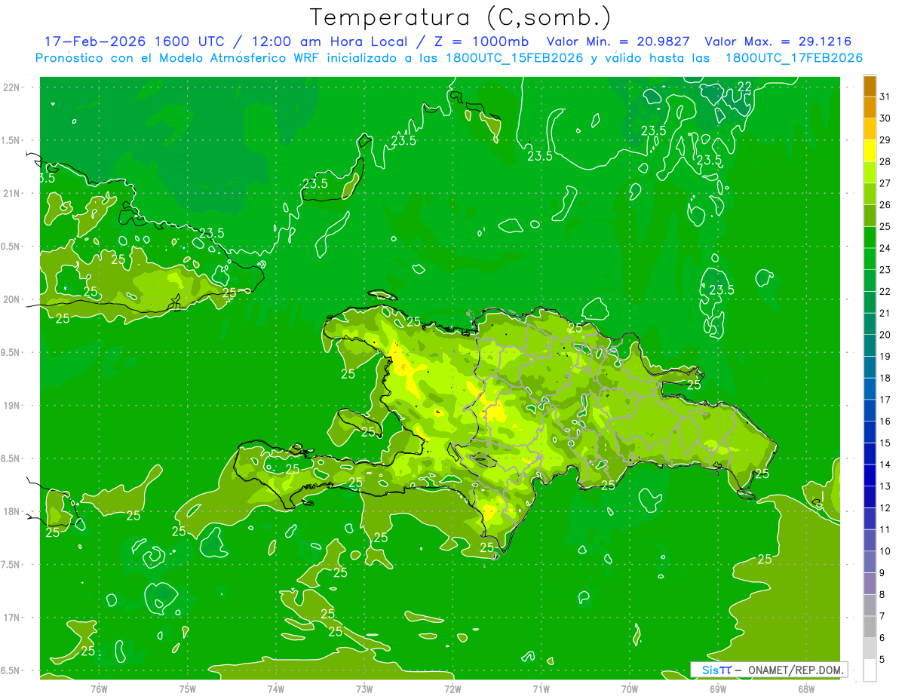Click the 76W longitude axis label
This screenshot has width=905, height=699.
pos(99,688)
